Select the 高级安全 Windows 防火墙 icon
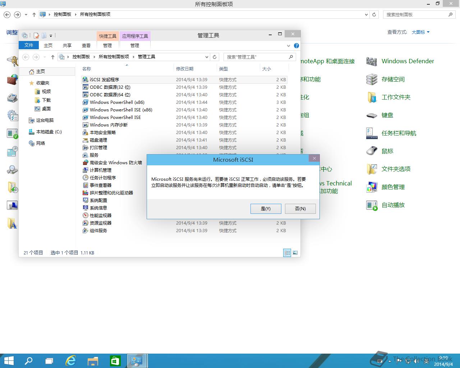This screenshot has height=368, width=460. pyautogui.click(x=86, y=162)
